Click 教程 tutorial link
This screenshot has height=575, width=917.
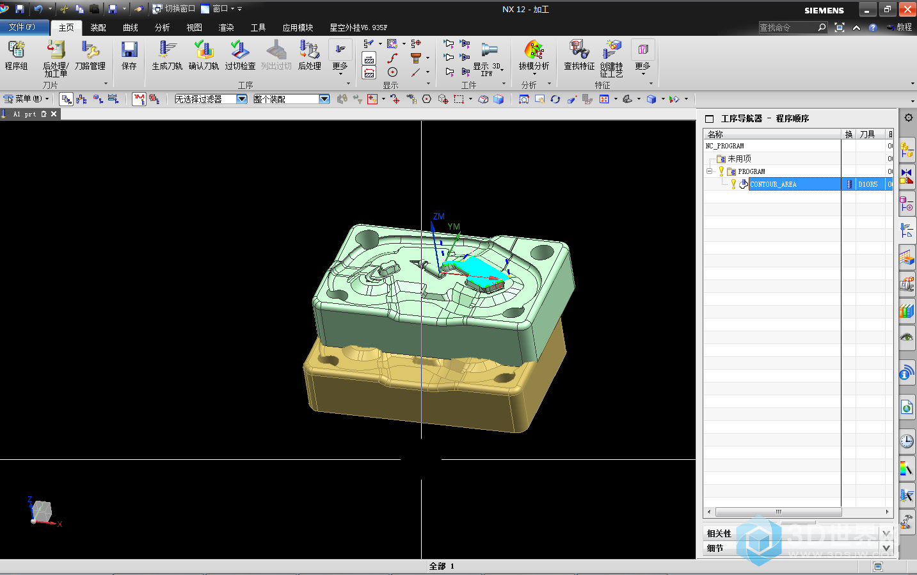[900, 27]
